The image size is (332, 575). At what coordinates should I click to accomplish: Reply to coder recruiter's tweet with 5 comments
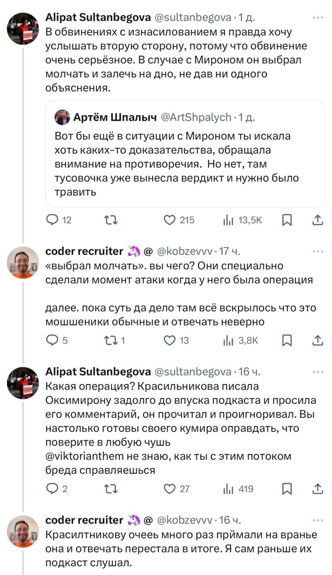[53, 341]
